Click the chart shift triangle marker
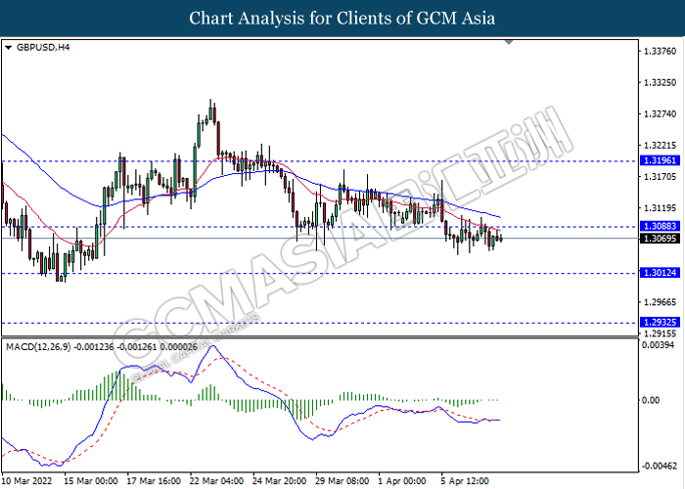685x489 pixels. point(509,42)
